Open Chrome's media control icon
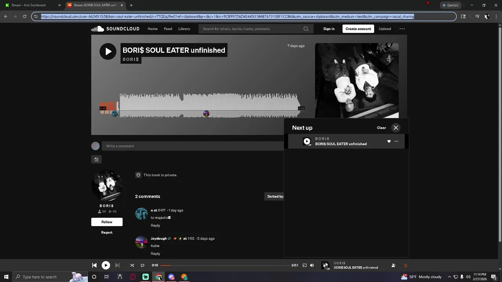Screen dimensions: 502x282 pos(477,16)
